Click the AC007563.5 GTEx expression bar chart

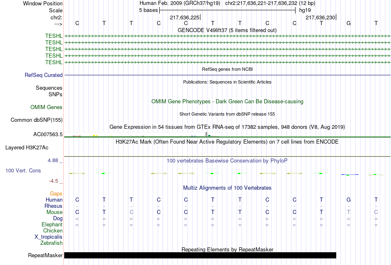pyautogui.click(x=142, y=135)
